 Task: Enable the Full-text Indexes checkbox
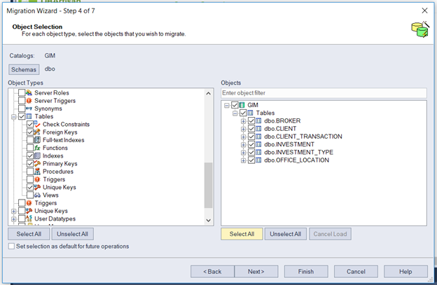(x=30, y=140)
